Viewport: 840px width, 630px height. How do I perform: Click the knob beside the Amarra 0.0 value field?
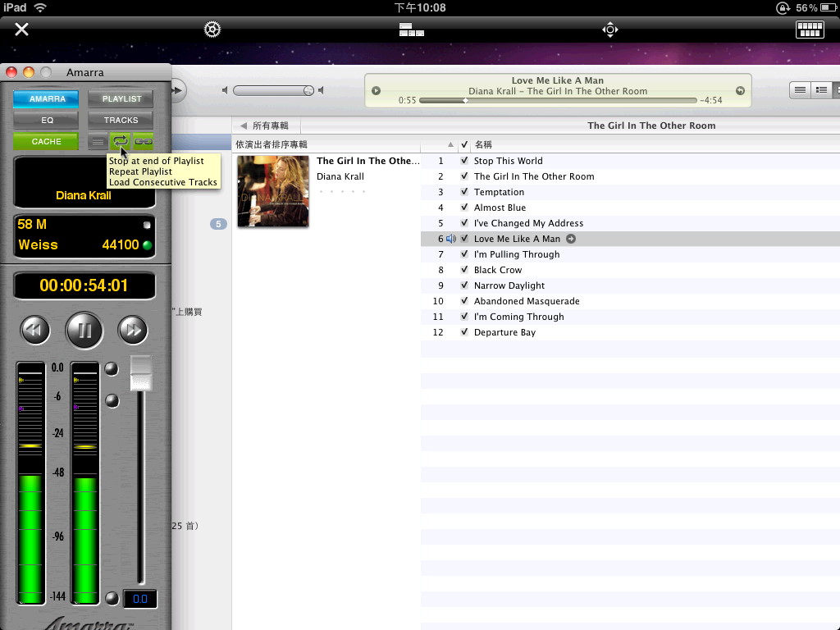[x=112, y=598]
